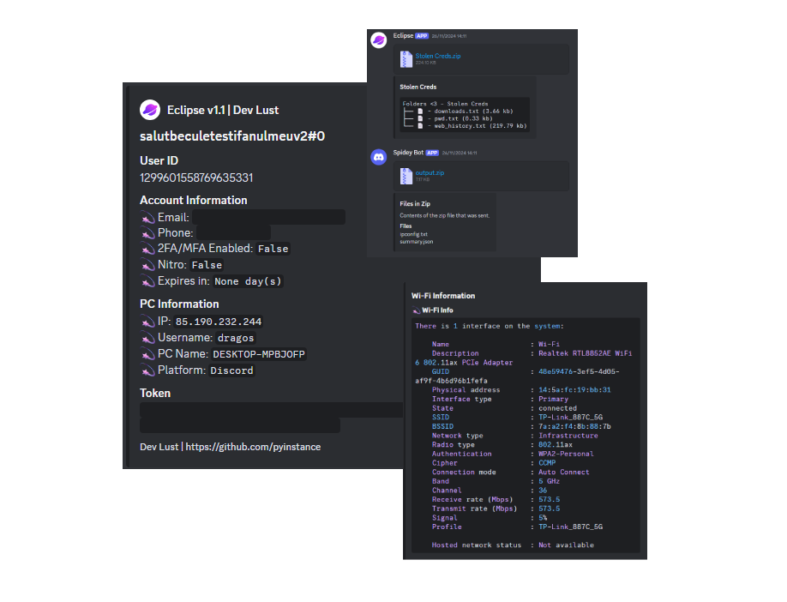The height and width of the screenshot is (602, 787).
Task: Click the Eclipse v1.1 | Dev Lust author title
Action: coord(223,110)
